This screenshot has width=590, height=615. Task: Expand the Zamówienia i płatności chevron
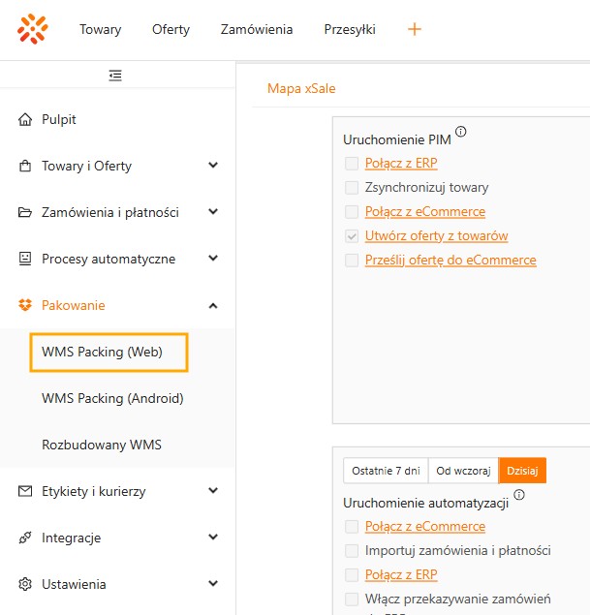(213, 212)
